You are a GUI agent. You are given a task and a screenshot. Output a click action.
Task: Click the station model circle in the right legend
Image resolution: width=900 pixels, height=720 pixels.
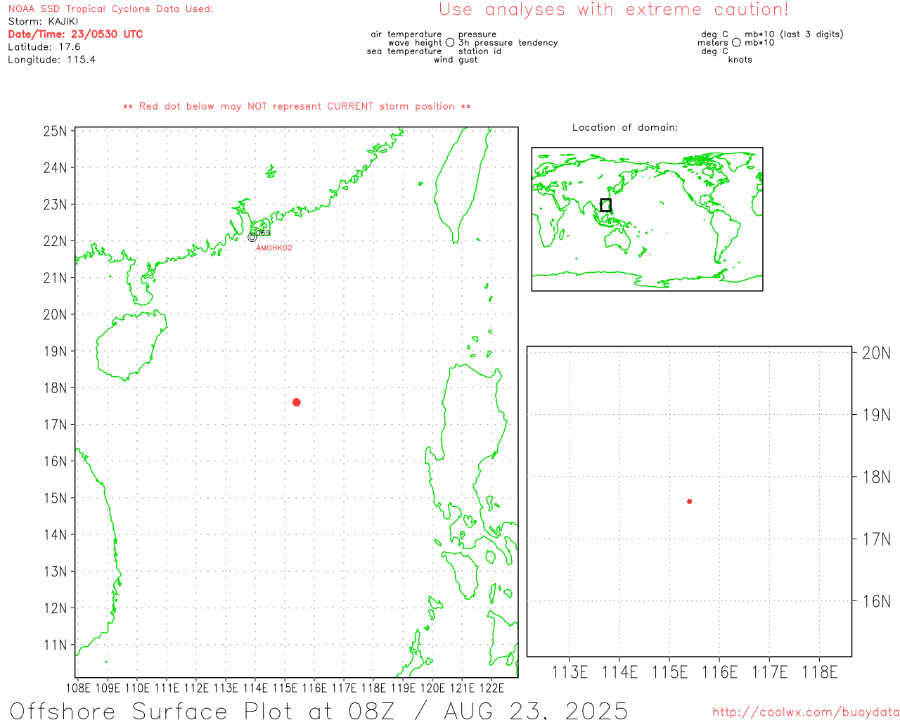pos(736,43)
